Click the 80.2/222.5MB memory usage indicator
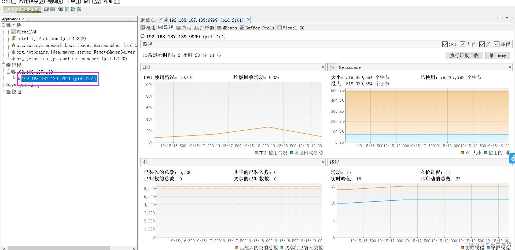The height and width of the screenshot is (250, 515). [22, 10]
